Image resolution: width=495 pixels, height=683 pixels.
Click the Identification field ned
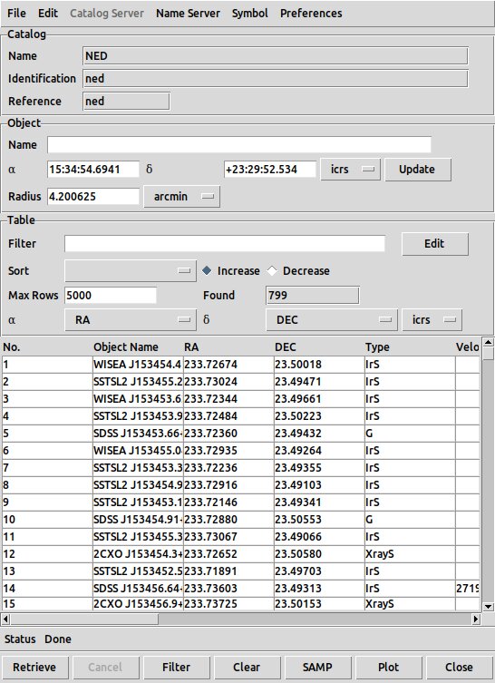point(276,78)
